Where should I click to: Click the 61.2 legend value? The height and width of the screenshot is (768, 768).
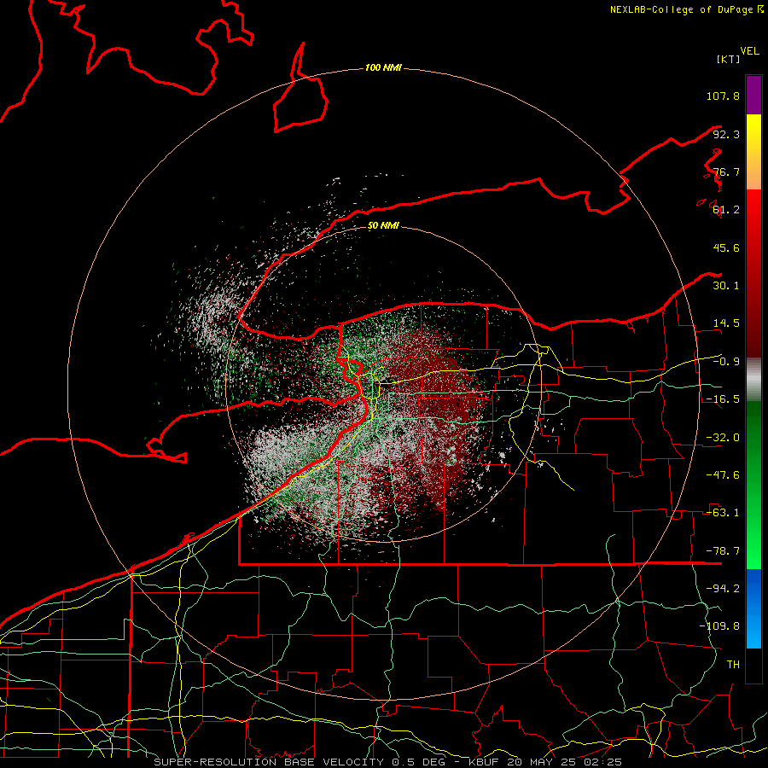pos(726,210)
